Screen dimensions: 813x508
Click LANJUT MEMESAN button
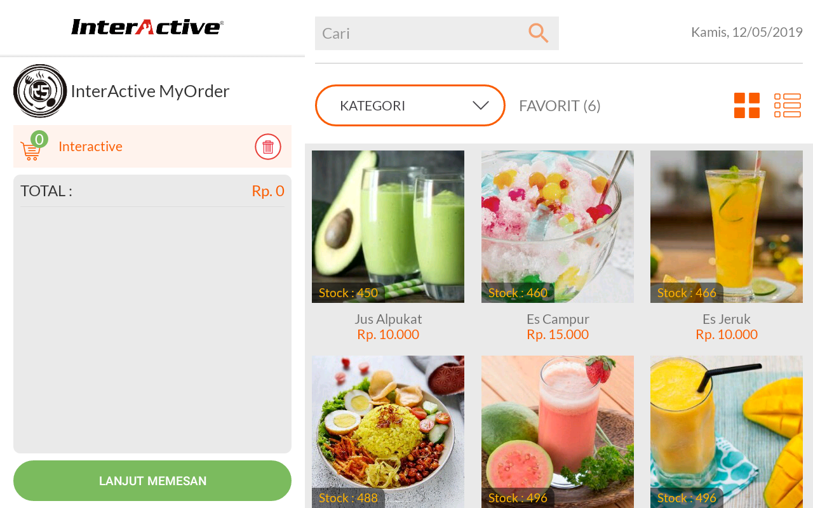point(152,481)
